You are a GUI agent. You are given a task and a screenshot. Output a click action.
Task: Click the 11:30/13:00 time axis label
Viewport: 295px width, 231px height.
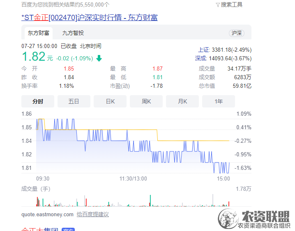pyautogui.click(x=133, y=178)
